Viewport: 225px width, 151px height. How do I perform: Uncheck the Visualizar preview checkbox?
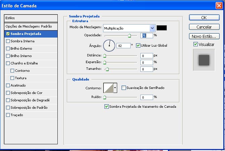[x=195, y=44]
